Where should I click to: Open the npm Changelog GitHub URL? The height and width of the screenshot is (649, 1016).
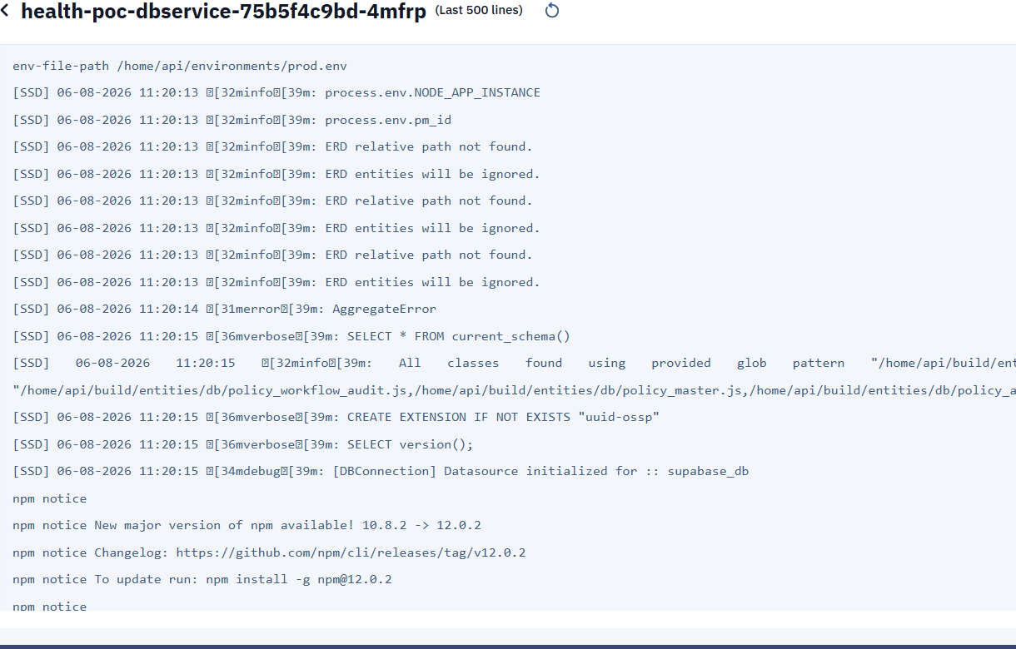(x=351, y=552)
